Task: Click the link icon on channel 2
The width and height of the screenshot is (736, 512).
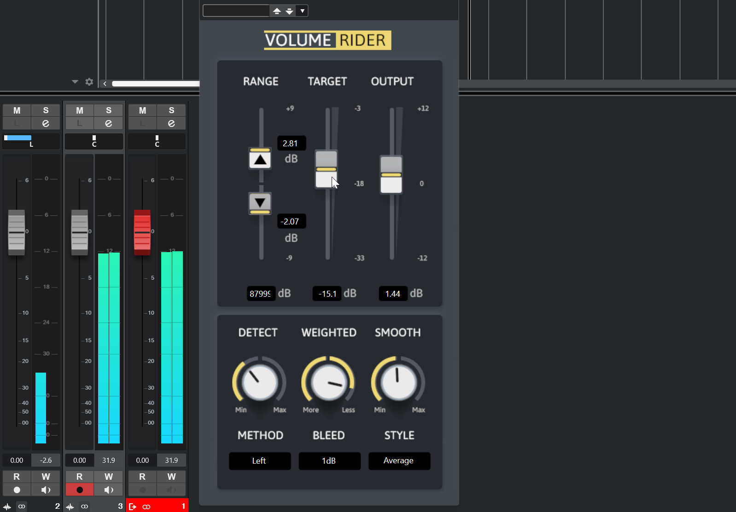Action: (x=22, y=506)
